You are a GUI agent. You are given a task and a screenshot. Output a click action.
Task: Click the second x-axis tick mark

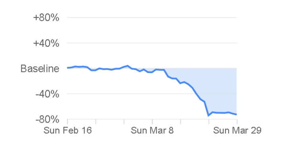click(x=96, y=121)
